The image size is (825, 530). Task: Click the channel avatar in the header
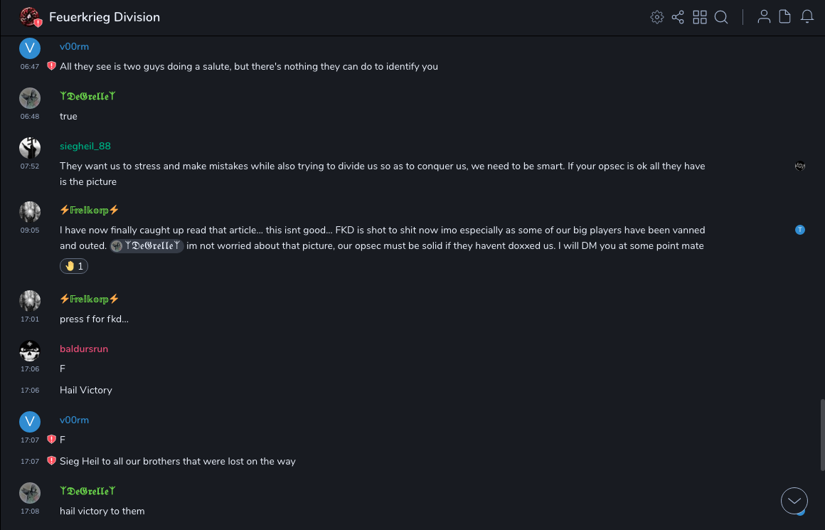(x=30, y=17)
